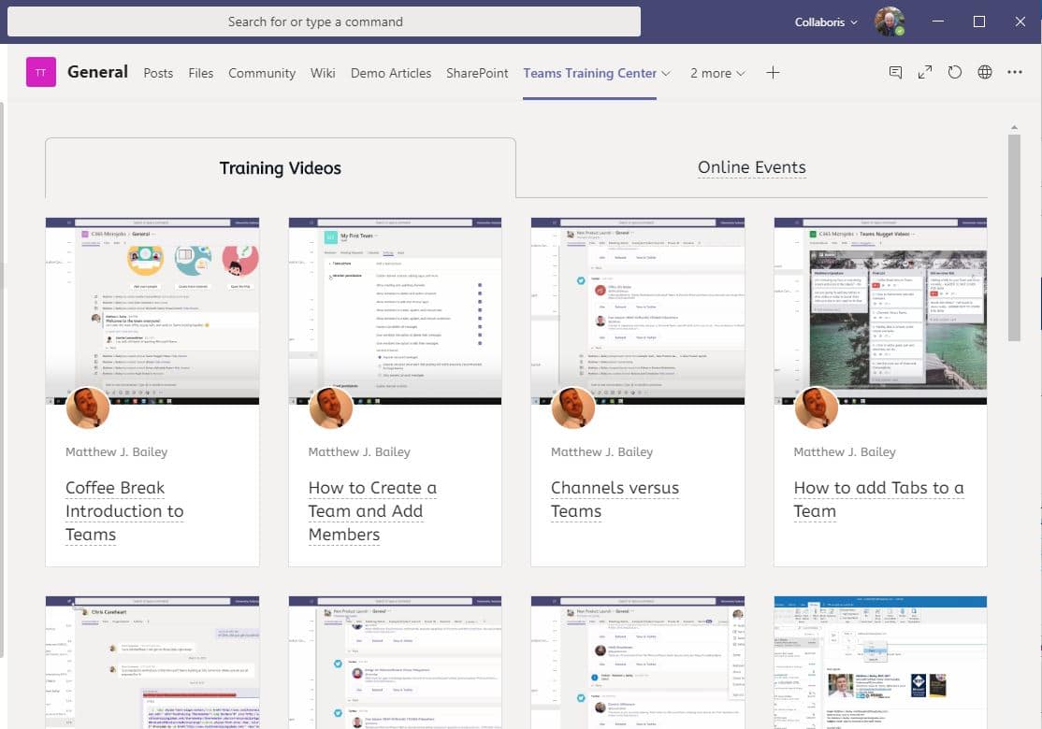
Task: Open How to add Tabs video thumbnail
Action: click(x=880, y=310)
